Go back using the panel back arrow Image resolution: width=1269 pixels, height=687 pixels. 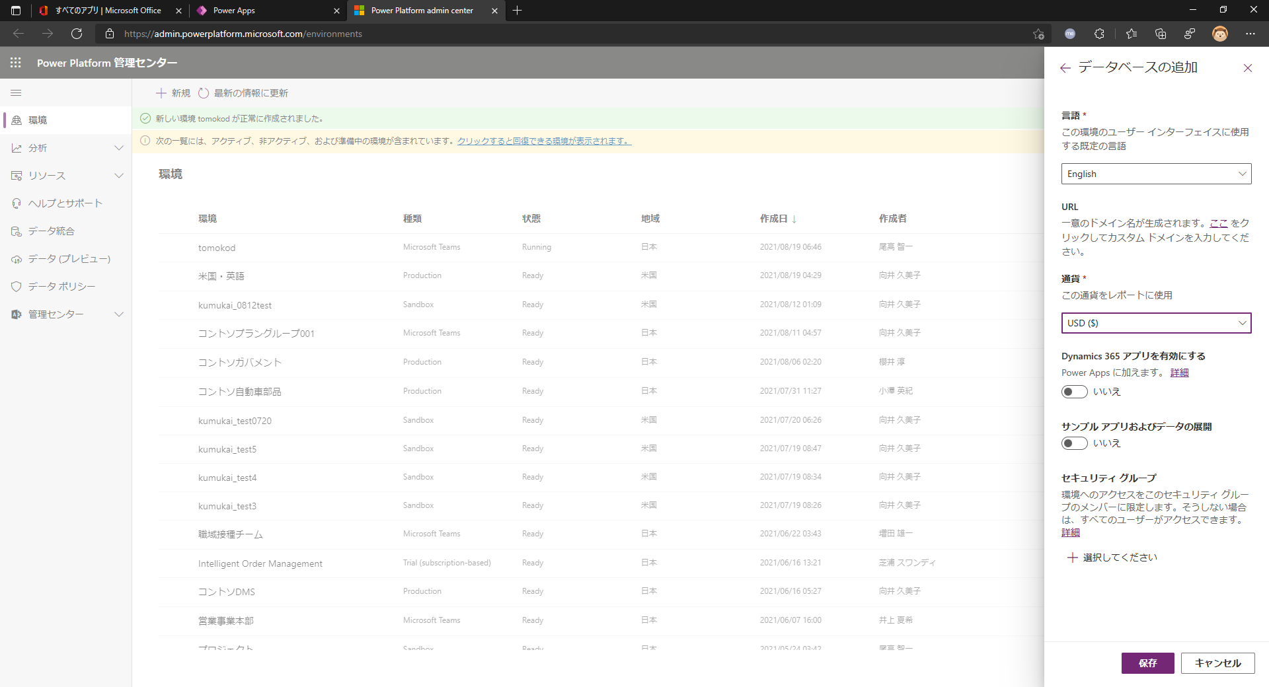(x=1065, y=68)
